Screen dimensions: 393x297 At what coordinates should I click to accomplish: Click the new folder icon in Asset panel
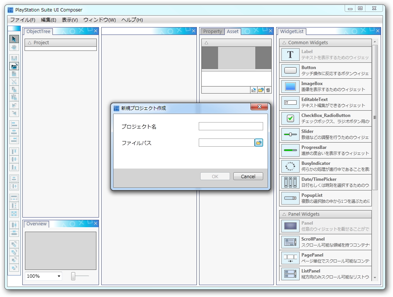click(261, 90)
